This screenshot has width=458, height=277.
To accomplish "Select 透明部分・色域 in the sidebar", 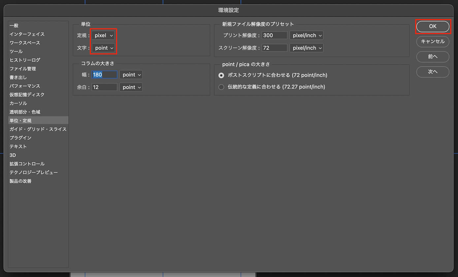I will (38, 112).
